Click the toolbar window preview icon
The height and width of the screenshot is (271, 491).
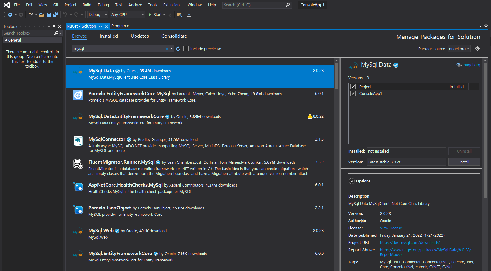tap(189, 15)
